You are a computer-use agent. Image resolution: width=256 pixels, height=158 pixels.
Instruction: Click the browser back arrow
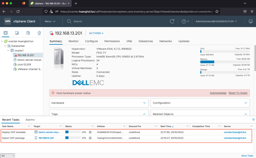(4, 11)
